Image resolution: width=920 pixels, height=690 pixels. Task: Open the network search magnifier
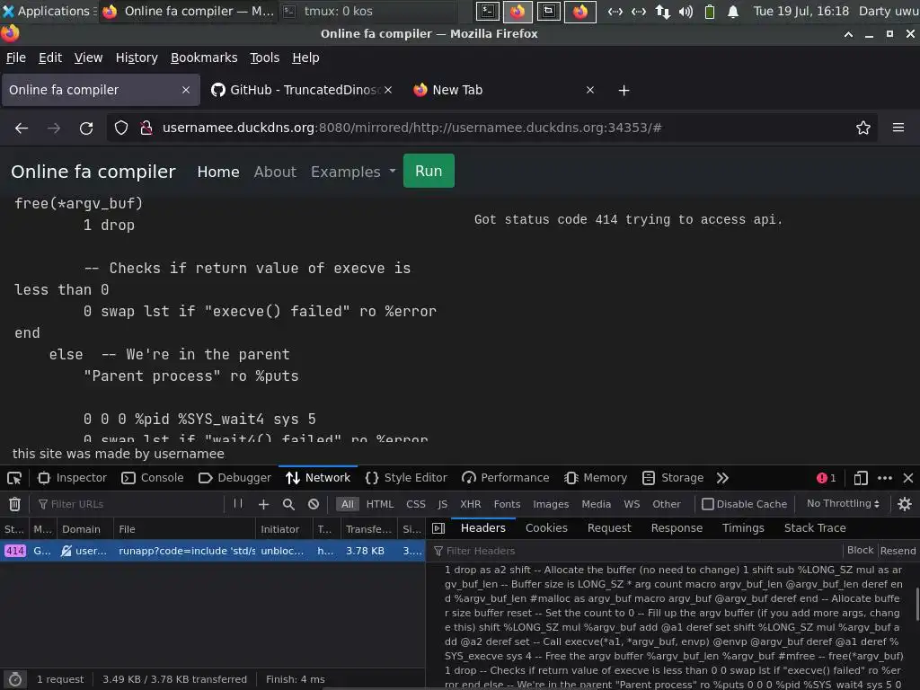click(x=288, y=504)
